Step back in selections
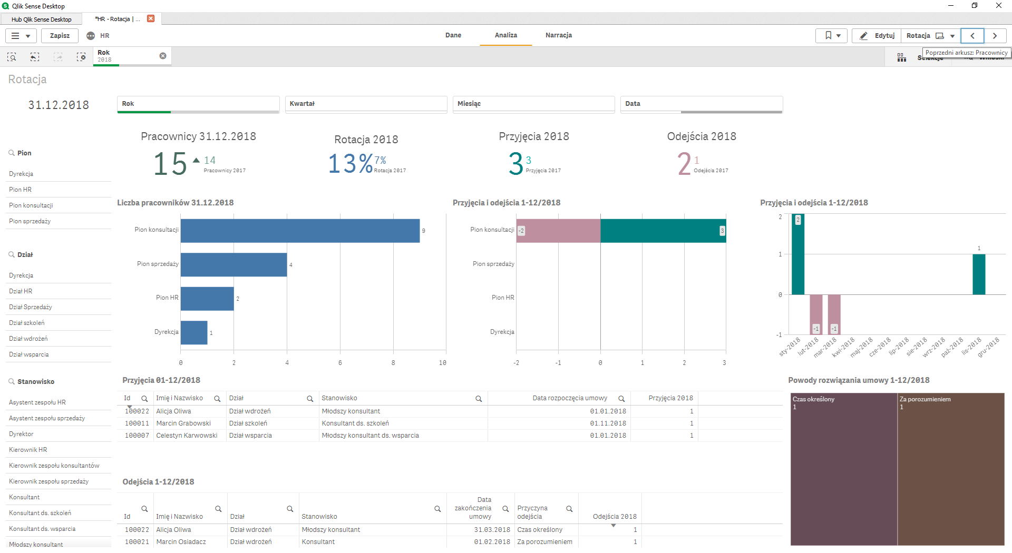The image size is (1012, 553). [x=35, y=57]
